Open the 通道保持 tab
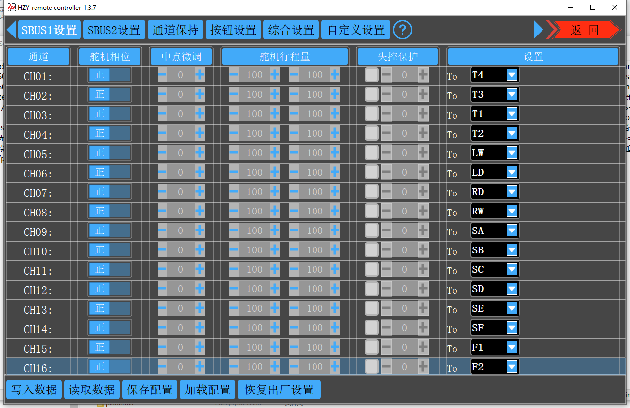This screenshot has width=630, height=408. coord(175,30)
